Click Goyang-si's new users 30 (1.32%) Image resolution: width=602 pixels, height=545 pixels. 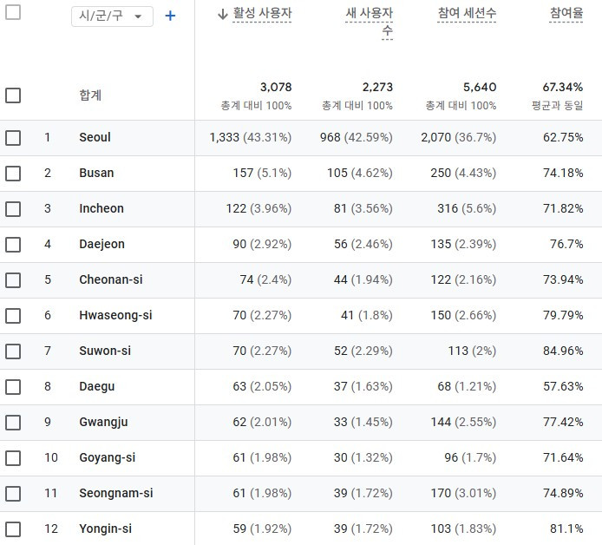coord(363,457)
